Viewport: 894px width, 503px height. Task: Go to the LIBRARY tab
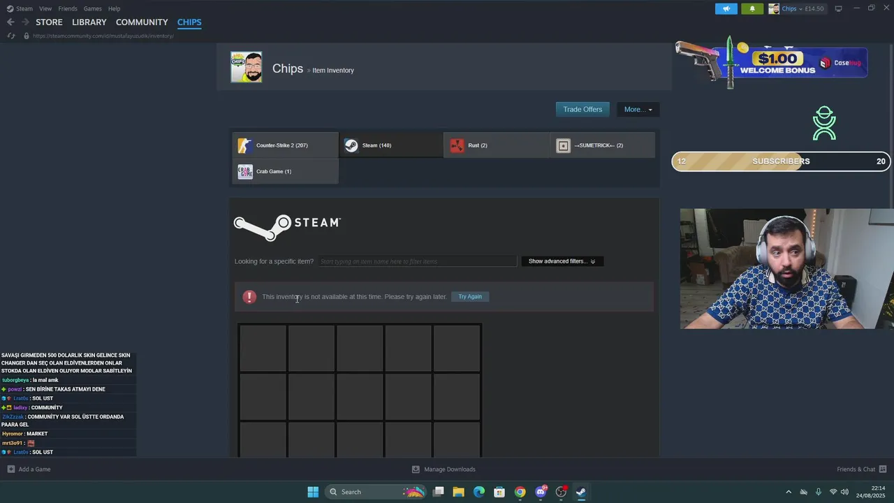(x=89, y=22)
